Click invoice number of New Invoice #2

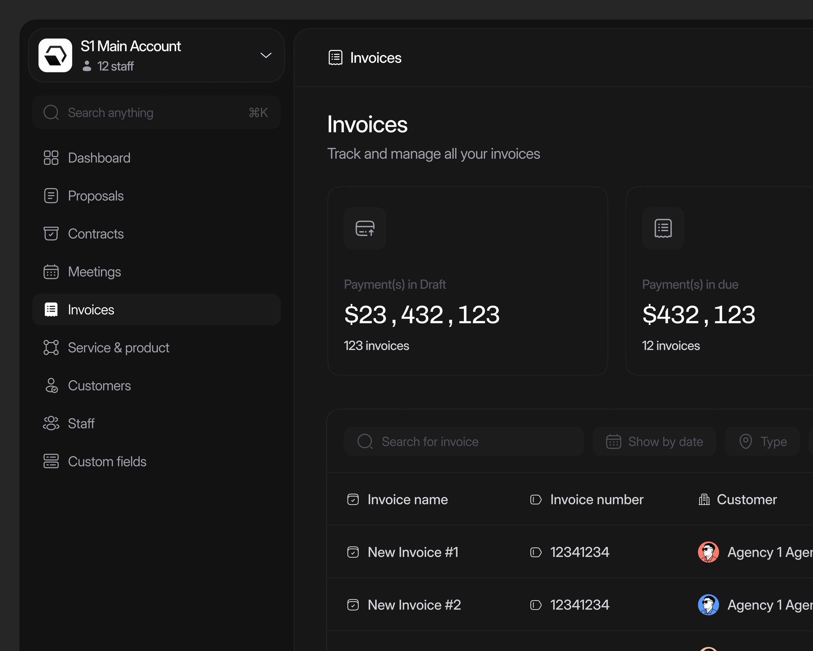coord(580,605)
